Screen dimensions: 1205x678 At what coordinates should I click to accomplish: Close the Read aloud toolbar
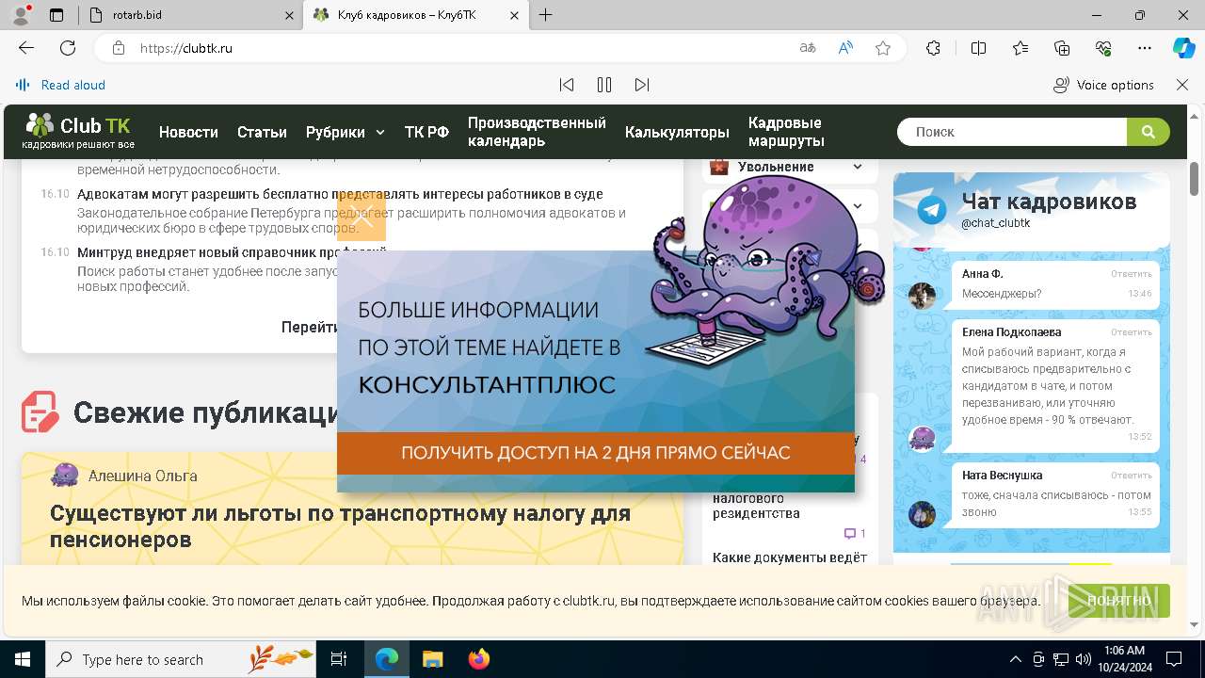[1182, 85]
